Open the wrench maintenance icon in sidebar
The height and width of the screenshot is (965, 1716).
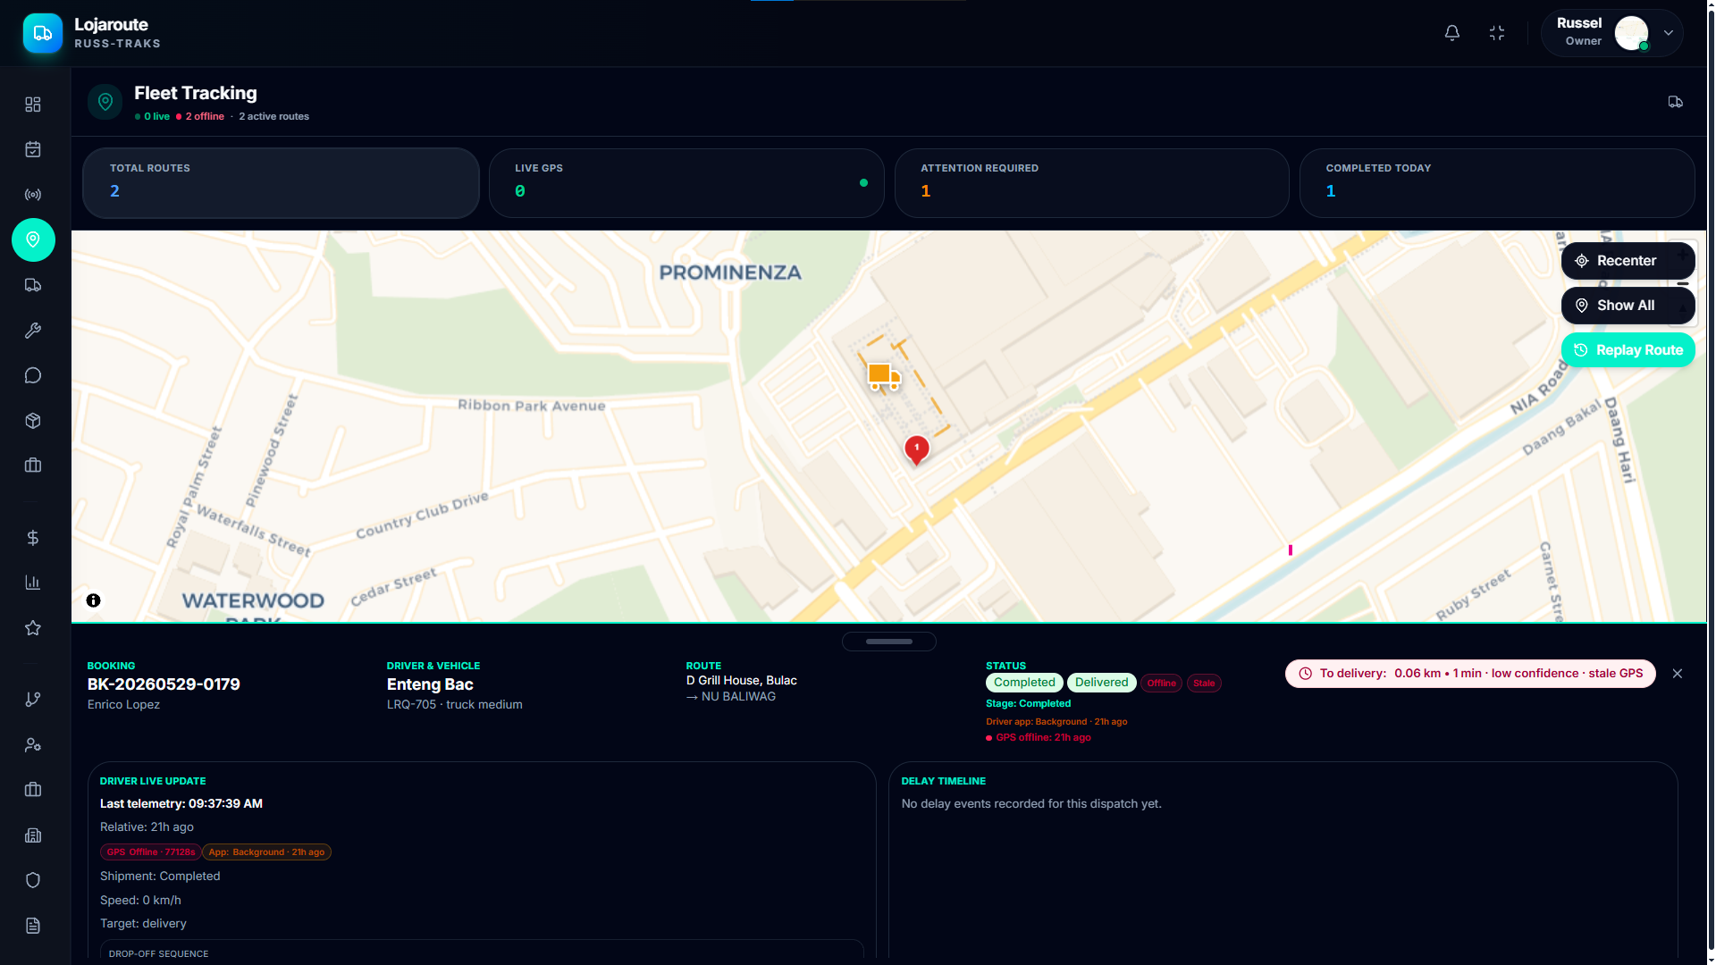(x=33, y=331)
